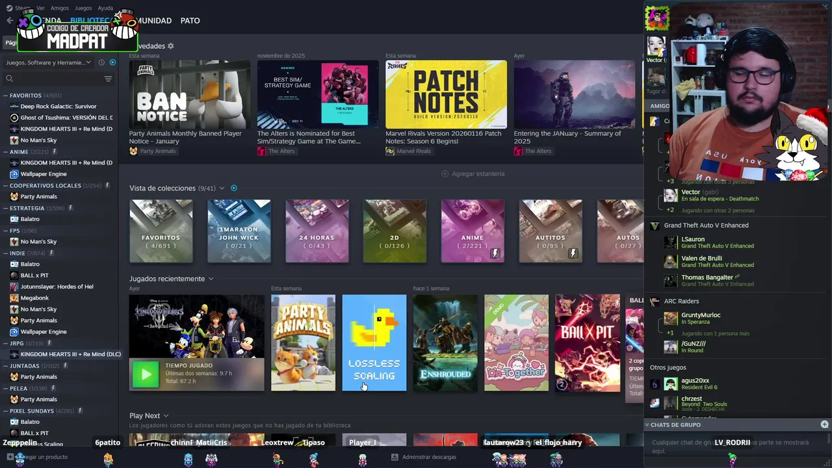
Task: Click the Grand Theft Auto V group icon
Action: click(655, 226)
